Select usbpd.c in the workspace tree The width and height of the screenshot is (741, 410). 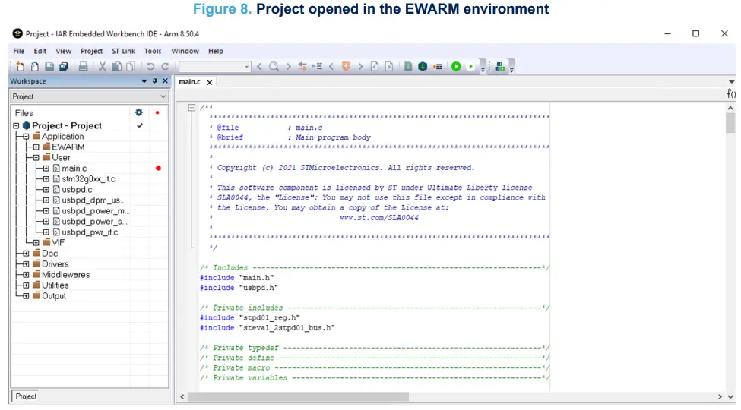pos(77,189)
